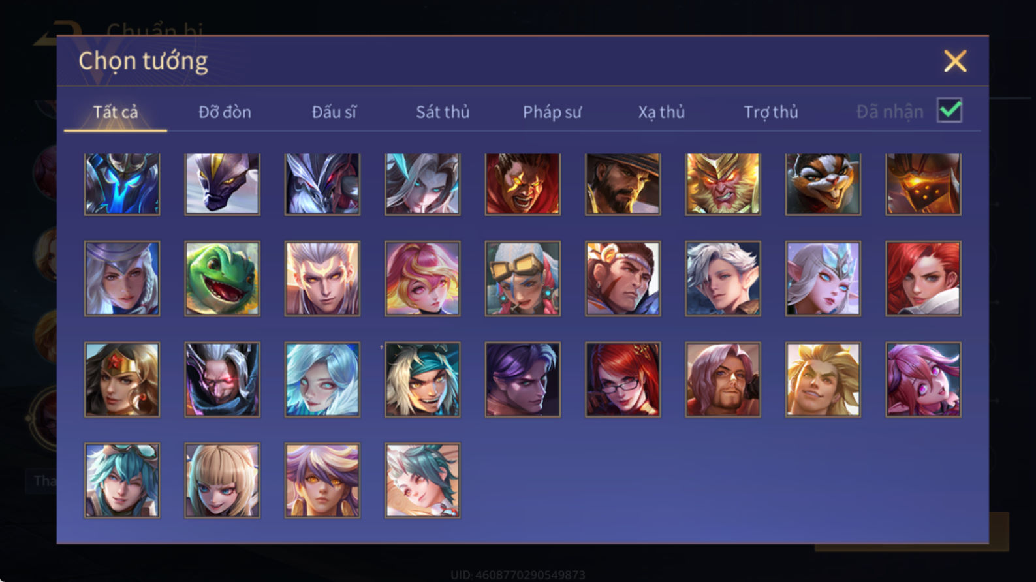
Task: Pick the pink-haired elf girl hero
Action: click(x=923, y=379)
